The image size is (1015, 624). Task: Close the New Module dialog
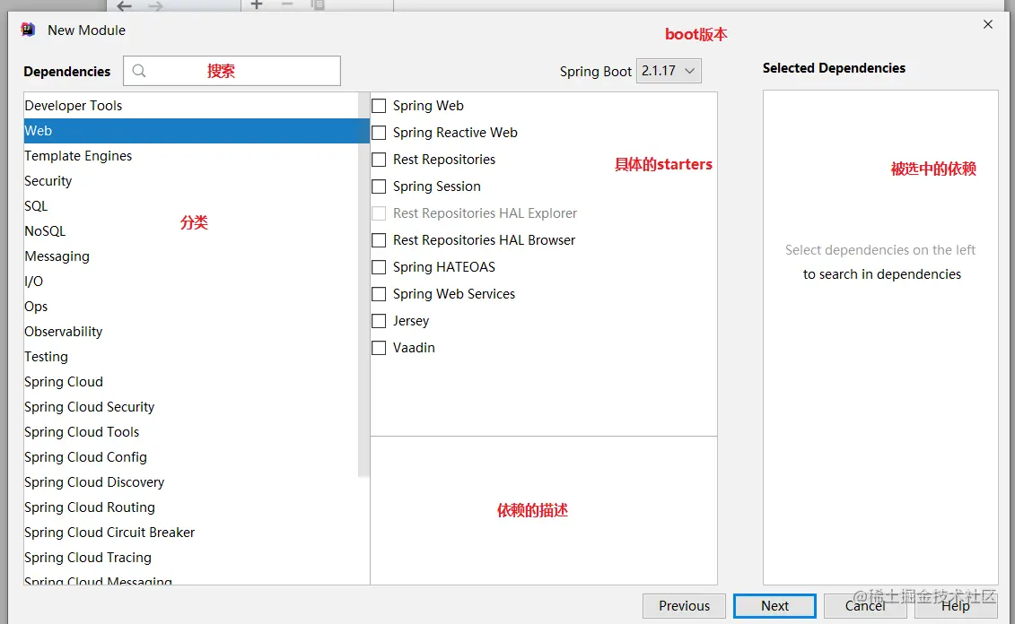(988, 24)
